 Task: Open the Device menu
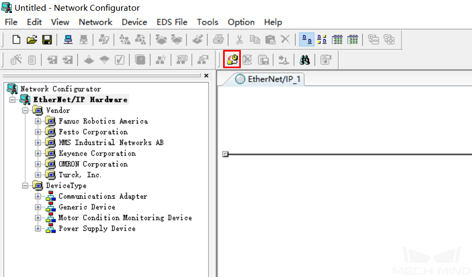coord(134,22)
